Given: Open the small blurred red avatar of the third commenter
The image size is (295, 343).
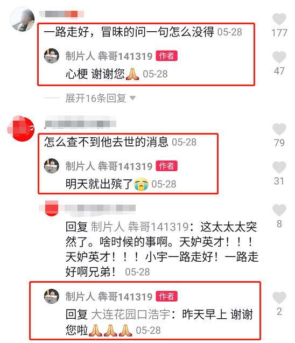Looking at the screenshot, I should point(52,208).
